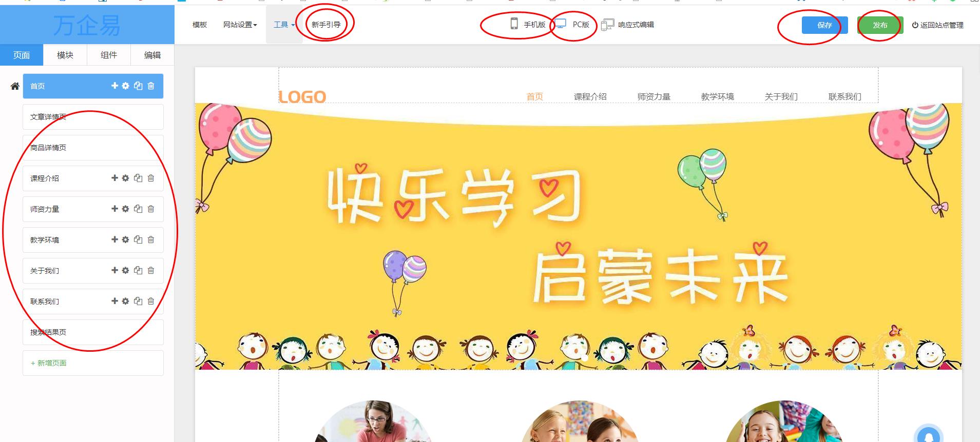Copy the 联系我们 page
The height and width of the screenshot is (442, 980).
coord(138,301)
